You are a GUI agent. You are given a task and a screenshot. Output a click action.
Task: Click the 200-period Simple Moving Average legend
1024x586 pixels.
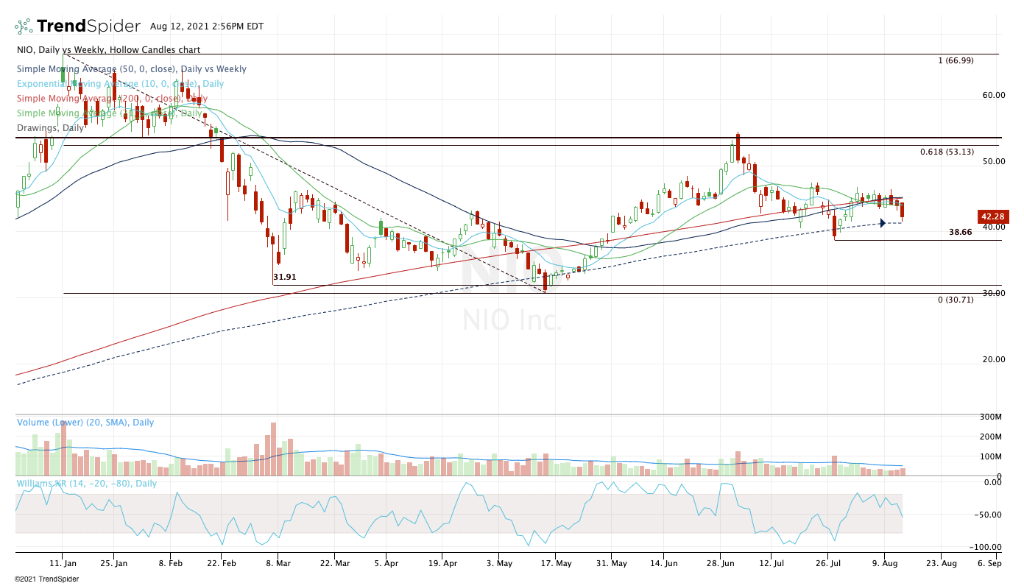(x=112, y=99)
